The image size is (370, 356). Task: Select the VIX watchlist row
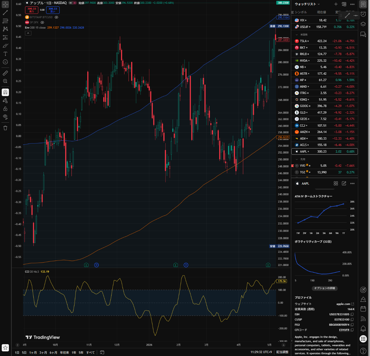tap(325, 20)
